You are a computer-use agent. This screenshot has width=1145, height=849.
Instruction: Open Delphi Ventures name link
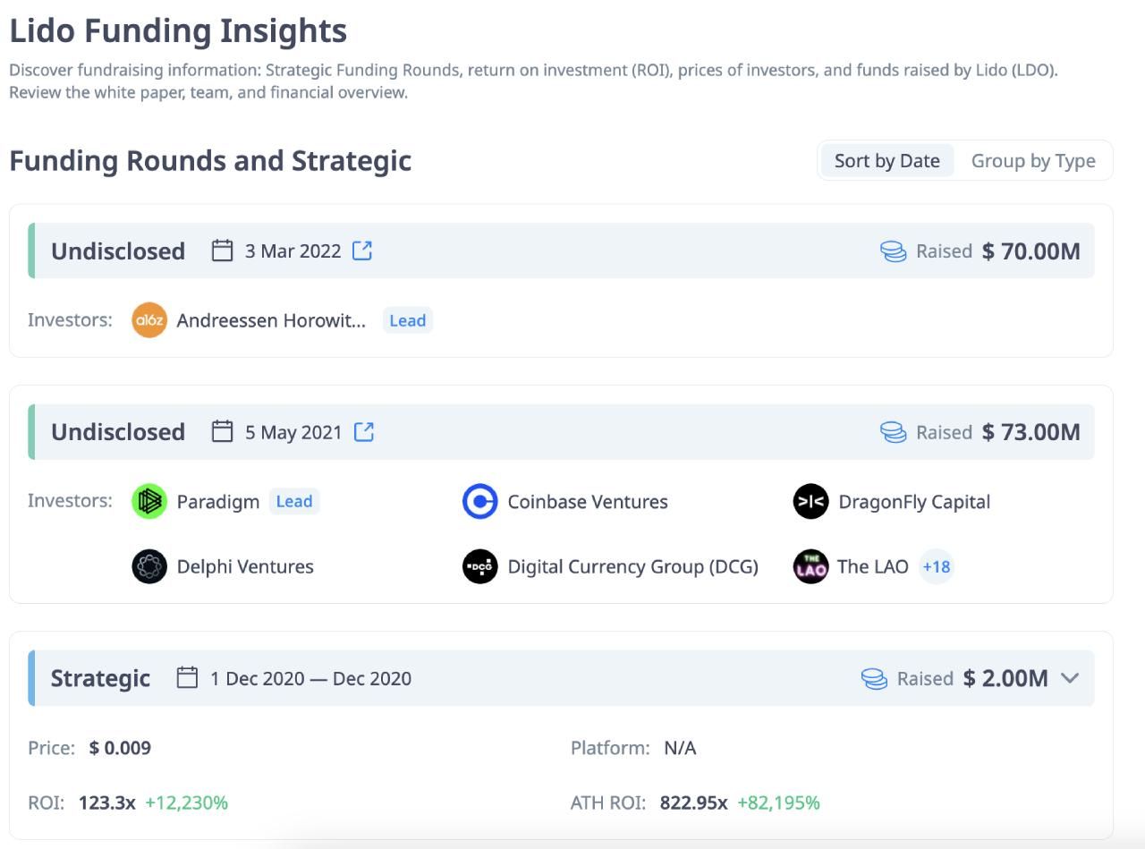coord(245,566)
